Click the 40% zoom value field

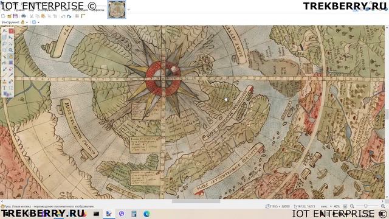(337, 206)
